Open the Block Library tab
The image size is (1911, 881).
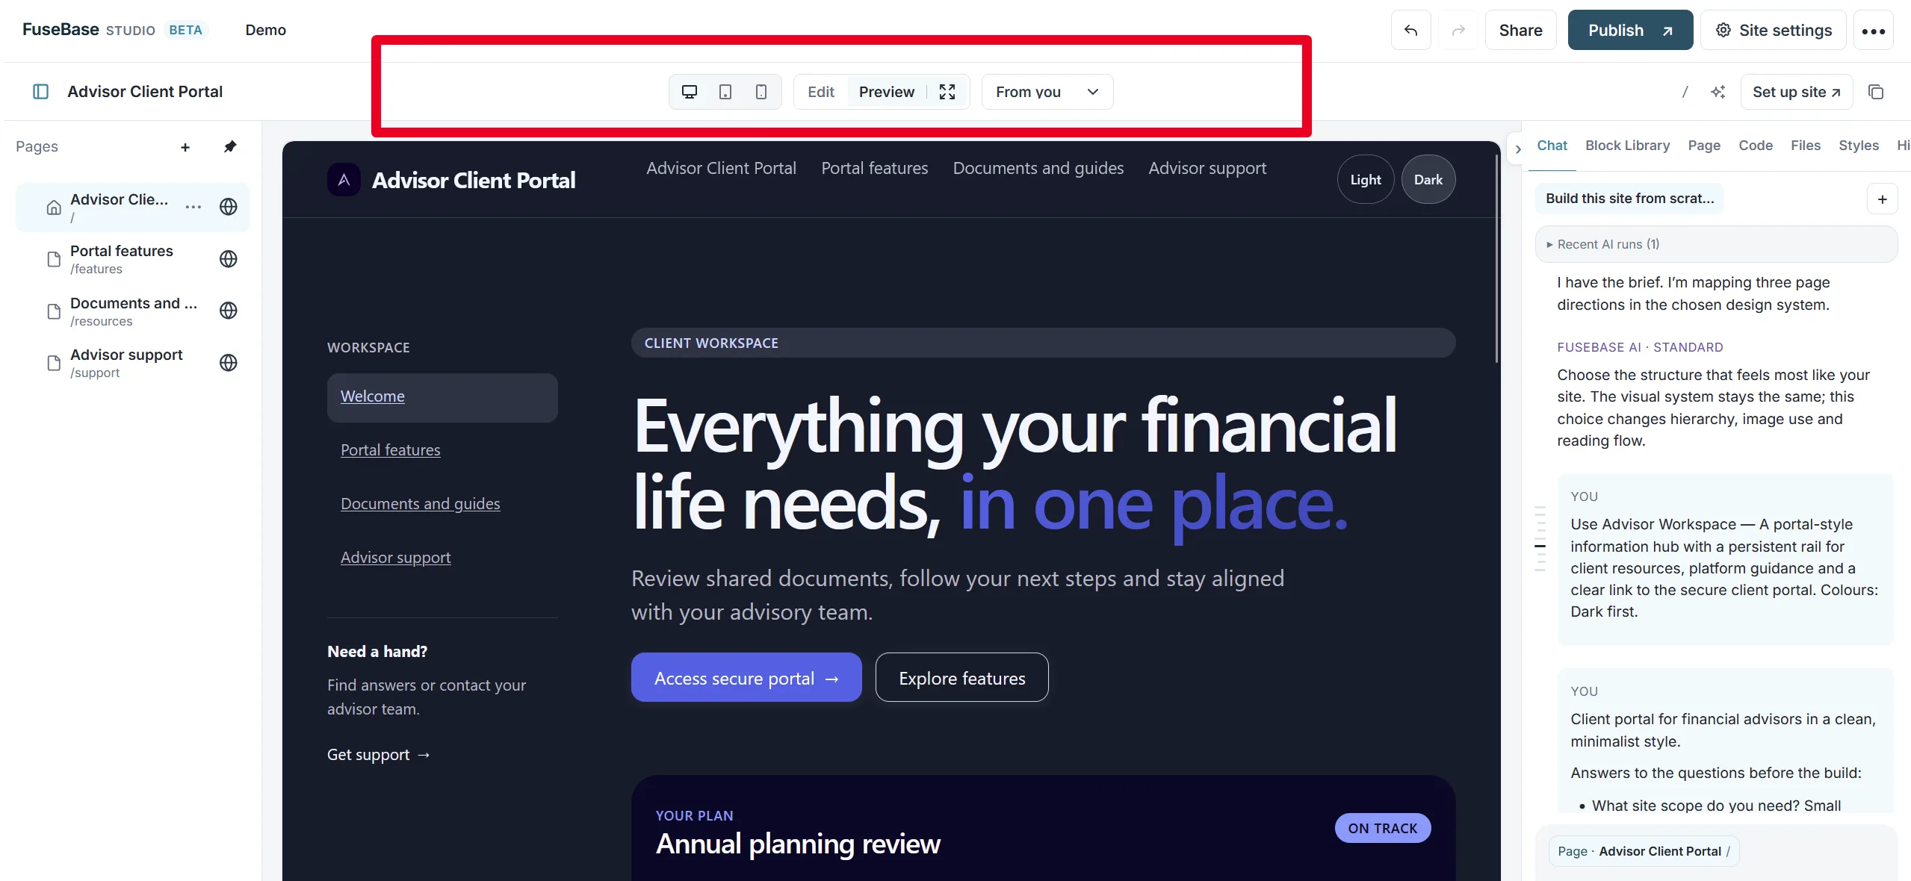click(1628, 146)
